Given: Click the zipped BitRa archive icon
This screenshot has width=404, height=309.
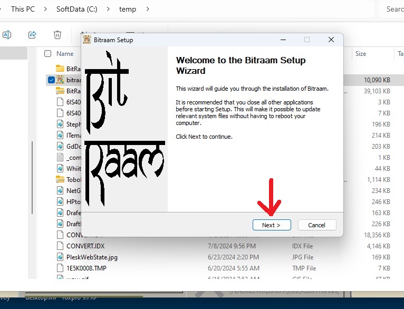Looking at the screenshot, I should pyautogui.click(x=60, y=91).
